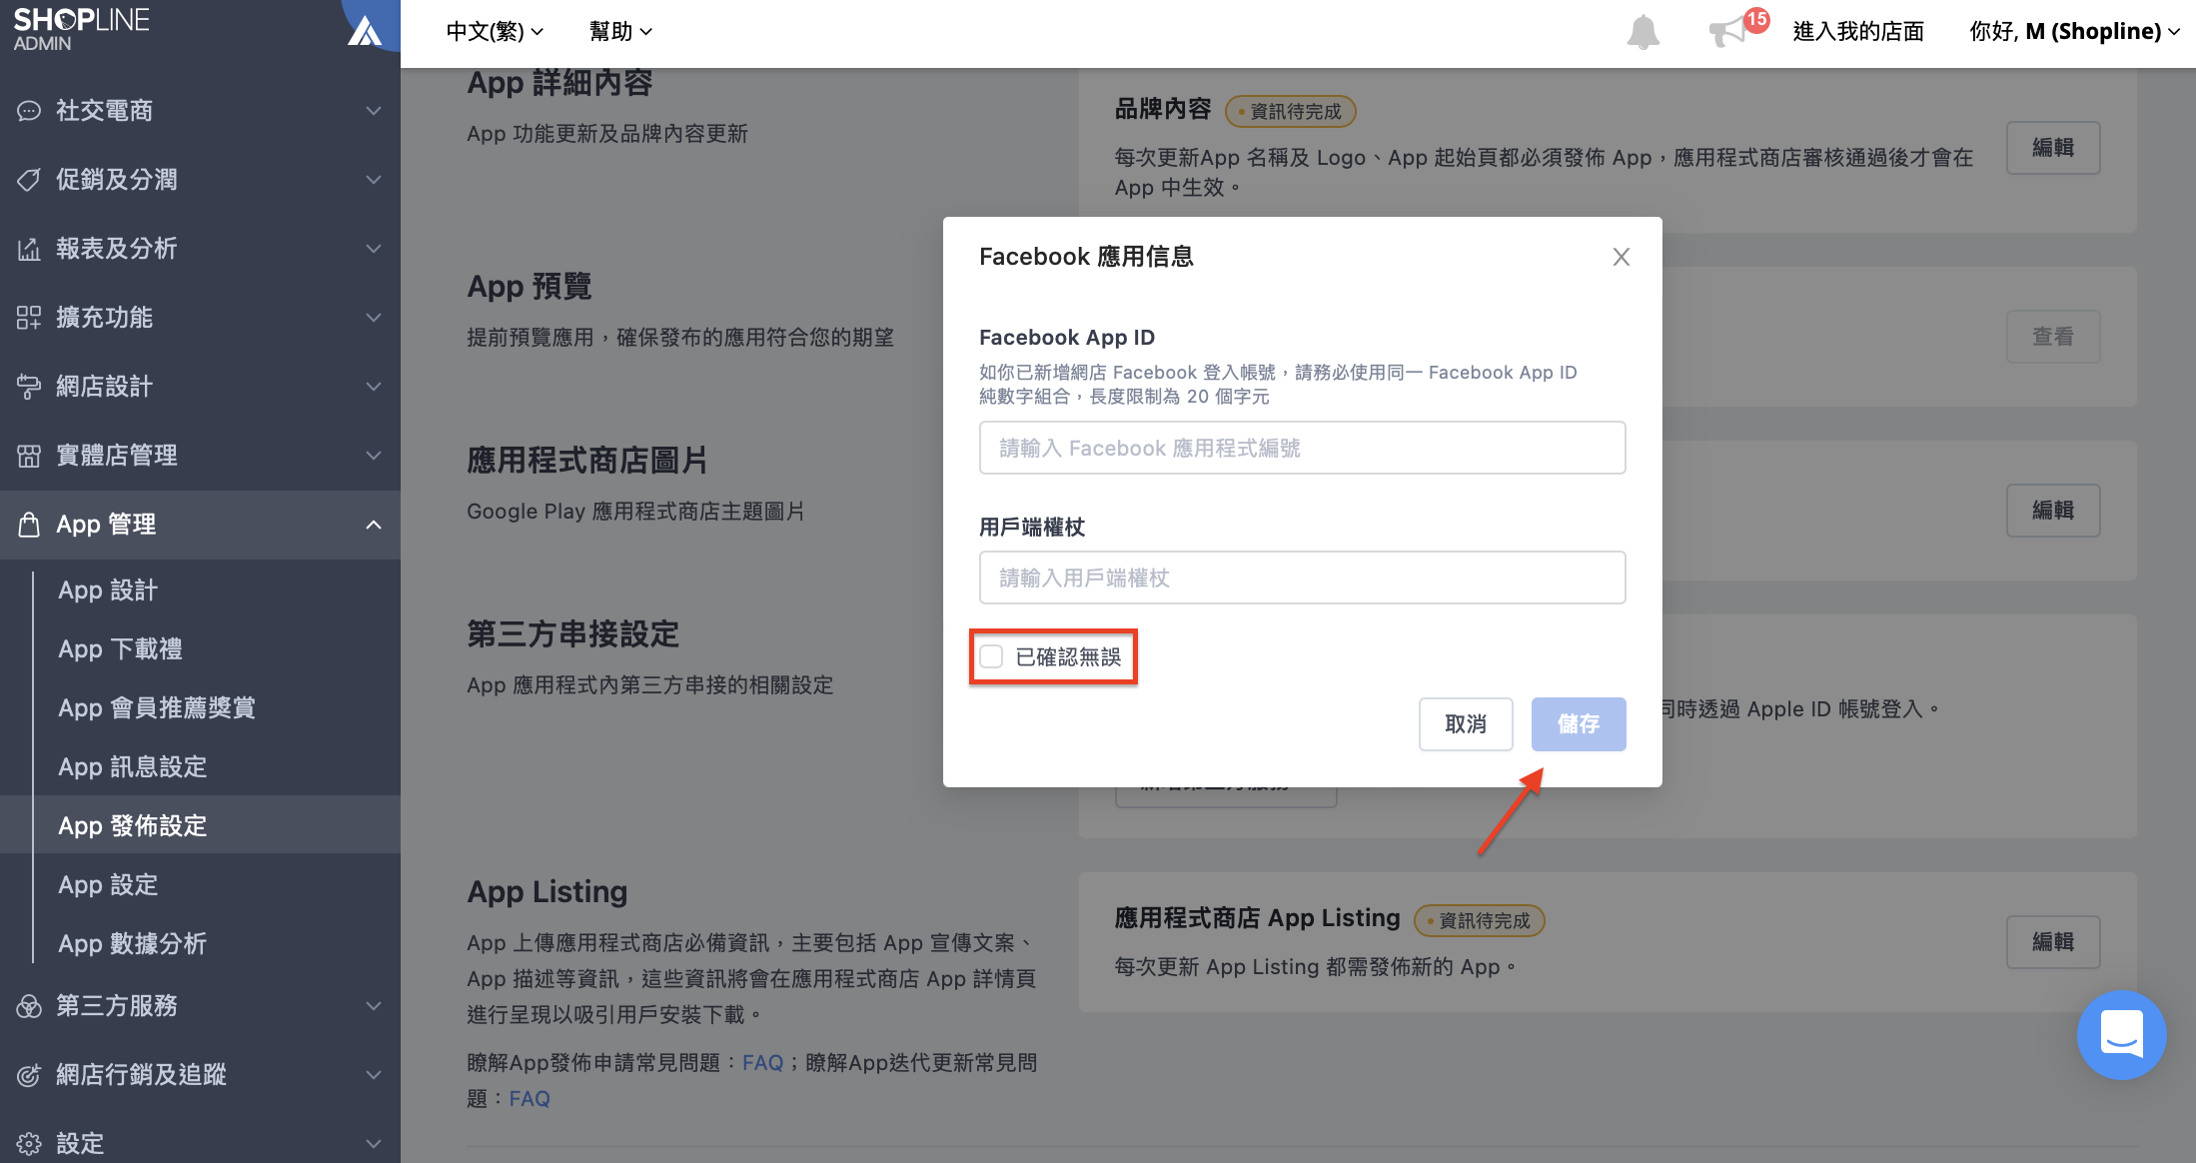Image resolution: width=2196 pixels, height=1163 pixels.
Task: Go to App 會員推薦獎賞 submenu item
Action: (x=157, y=708)
